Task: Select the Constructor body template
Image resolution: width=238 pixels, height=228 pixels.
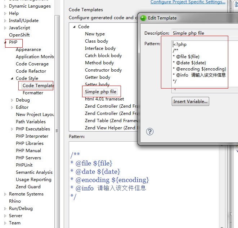Action: (103, 70)
